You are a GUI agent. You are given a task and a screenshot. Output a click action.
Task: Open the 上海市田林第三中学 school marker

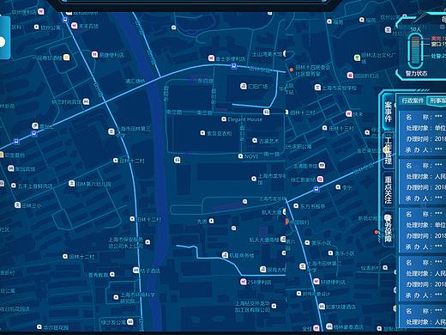tap(111, 131)
